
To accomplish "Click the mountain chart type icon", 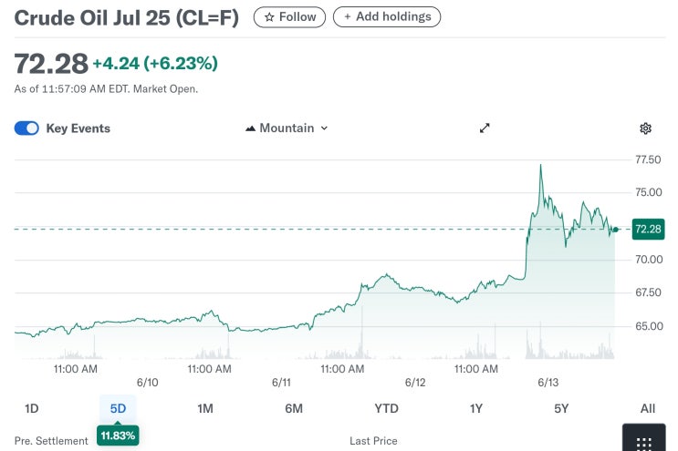I will [250, 128].
